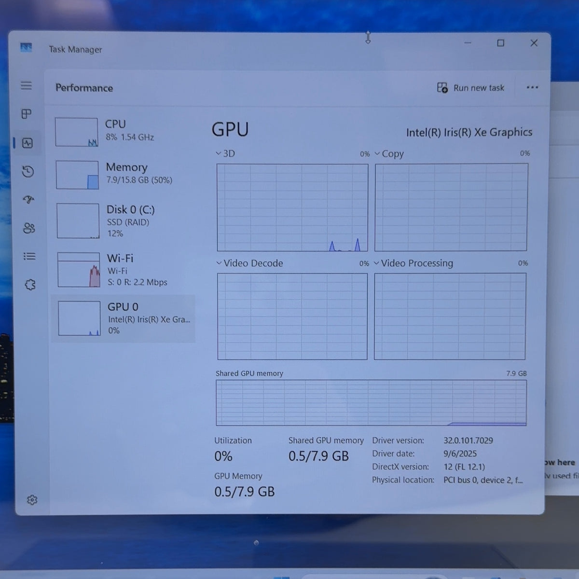The height and width of the screenshot is (579, 579).
Task: Click the Shared GPU memory graph
Action: (371, 403)
